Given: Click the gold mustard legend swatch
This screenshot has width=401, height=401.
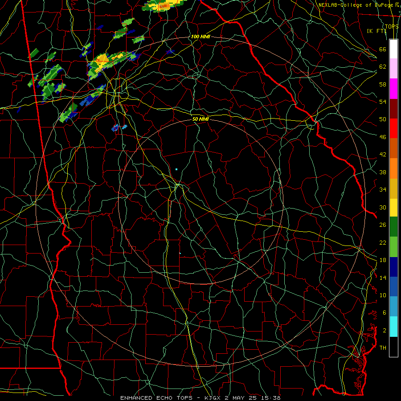Looking at the screenshot, I should [x=393, y=188].
